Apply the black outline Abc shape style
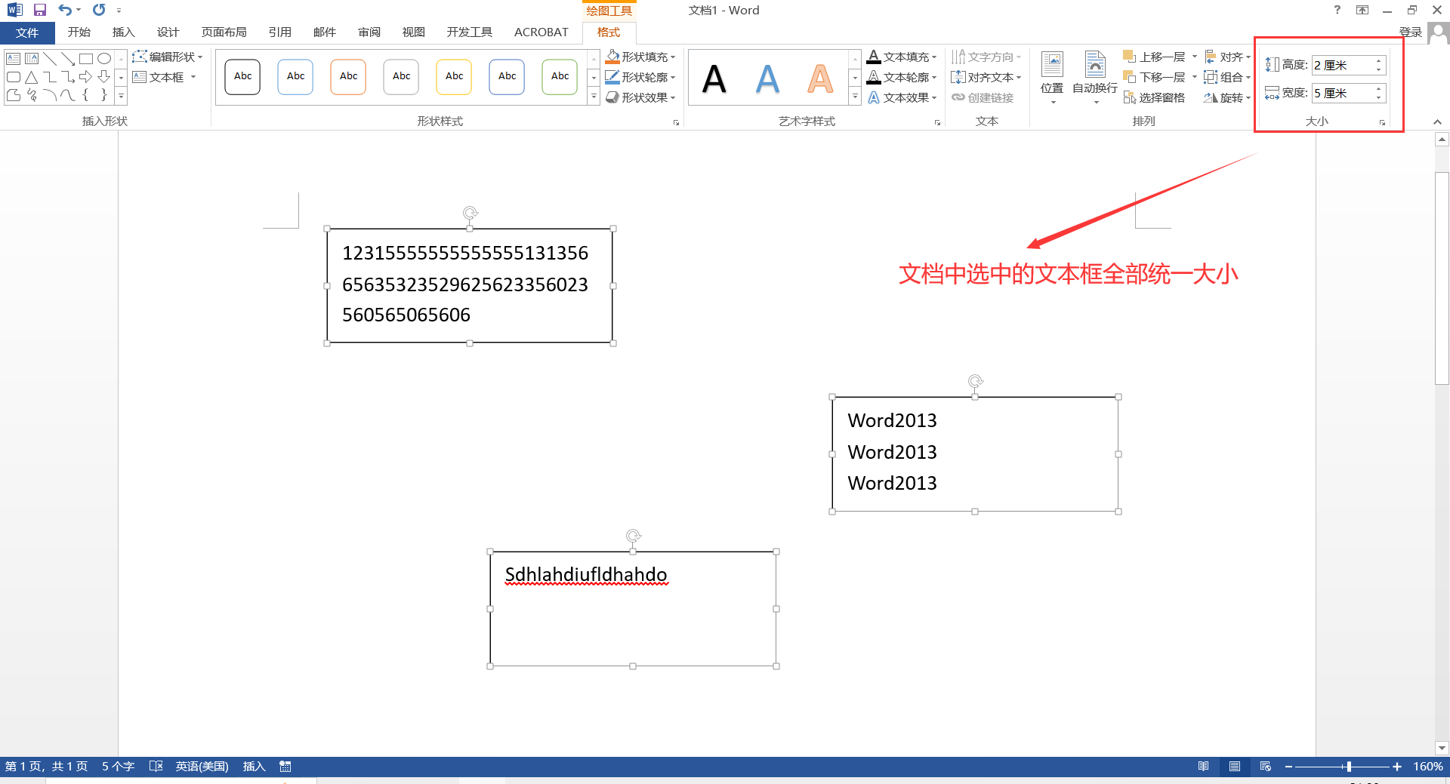This screenshot has width=1450, height=784. (x=242, y=77)
